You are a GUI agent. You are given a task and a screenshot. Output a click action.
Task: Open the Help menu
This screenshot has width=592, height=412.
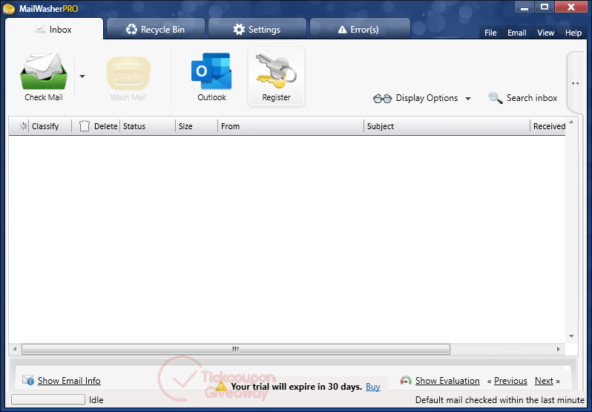click(573, 33)
